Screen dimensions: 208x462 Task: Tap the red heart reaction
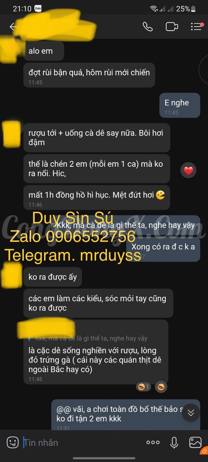188,171
